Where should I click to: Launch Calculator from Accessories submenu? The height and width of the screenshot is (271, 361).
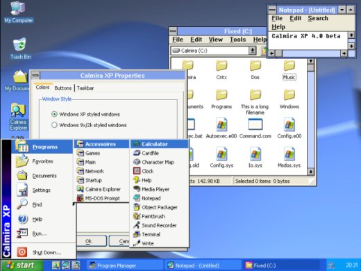tap(160, 144)
